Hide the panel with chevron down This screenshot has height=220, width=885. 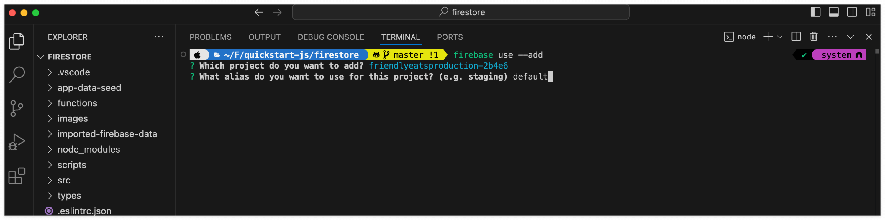850,37
